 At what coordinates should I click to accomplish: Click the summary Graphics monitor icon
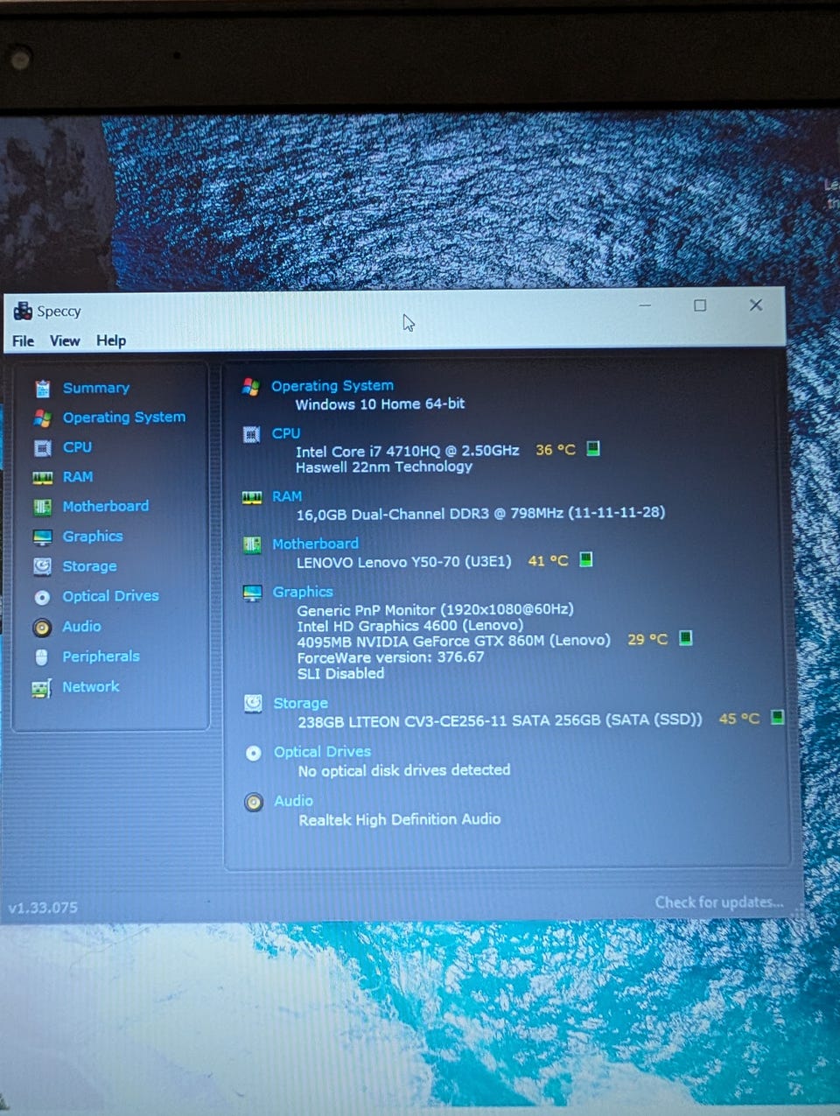pos(252,593)
